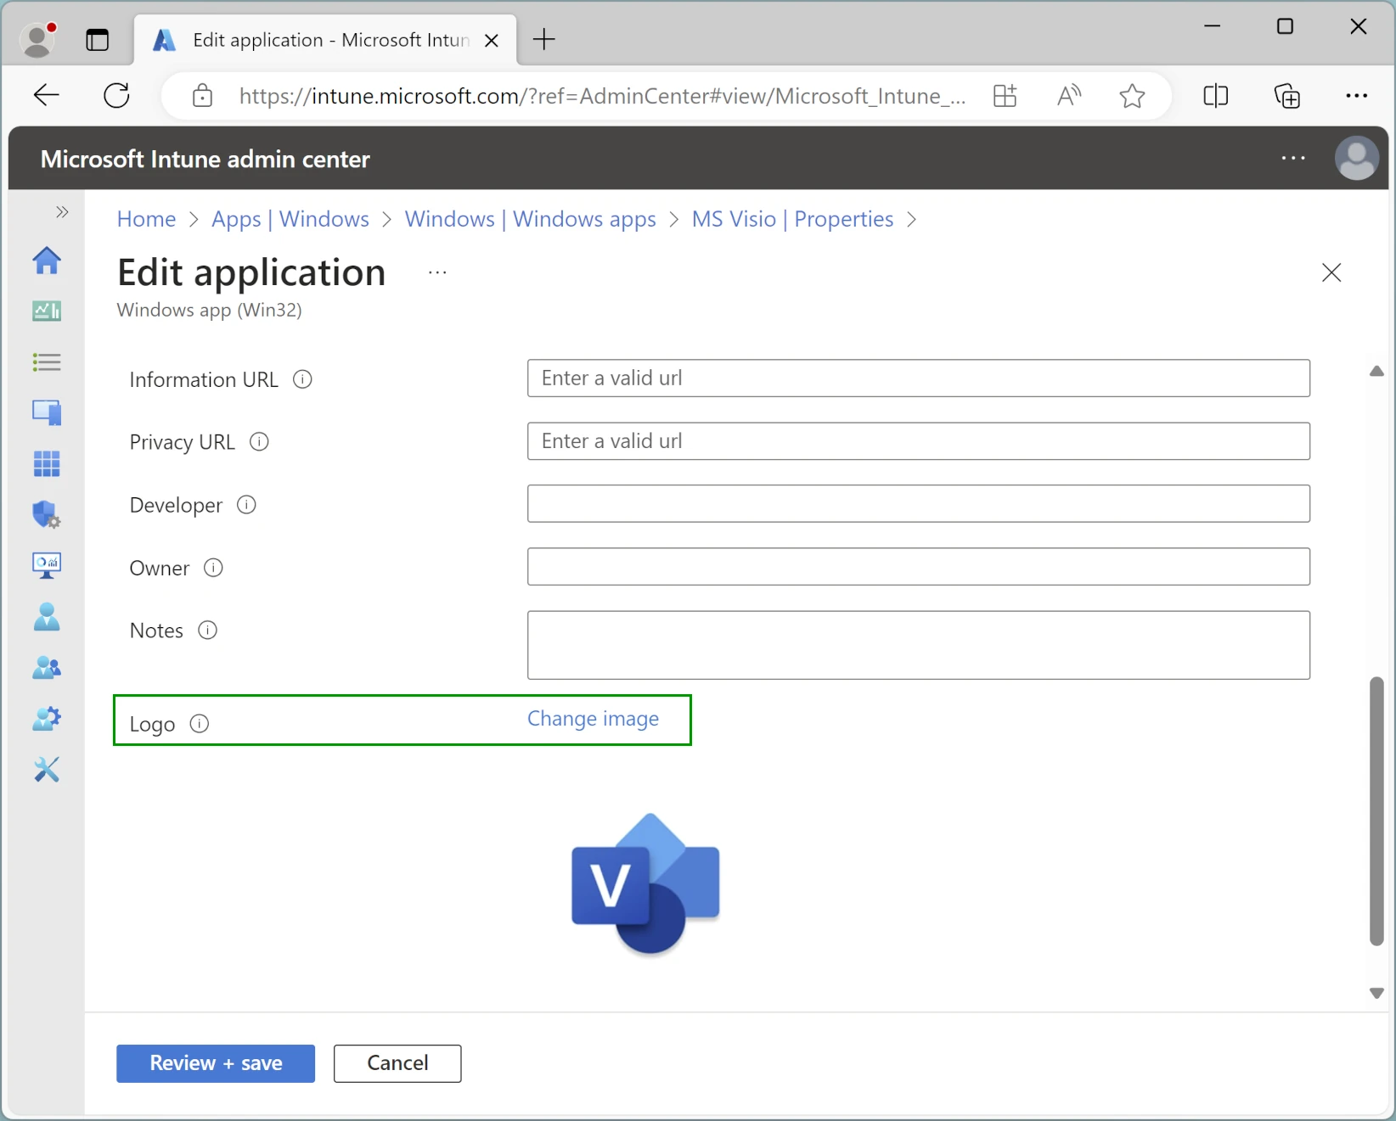Open Edge Collections icon

coord(1287,96)
